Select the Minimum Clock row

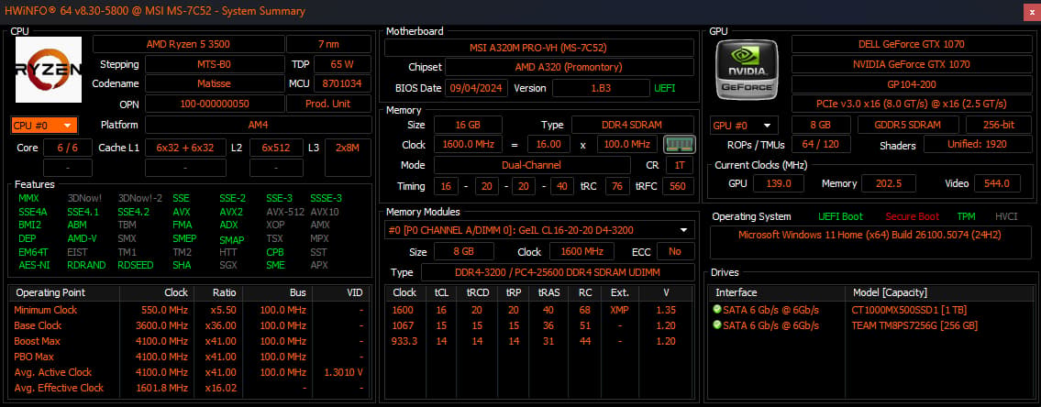(x=190, y=310)
